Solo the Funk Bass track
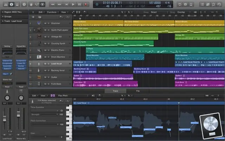This screenshot has height=141, width=225. point(48,84)
